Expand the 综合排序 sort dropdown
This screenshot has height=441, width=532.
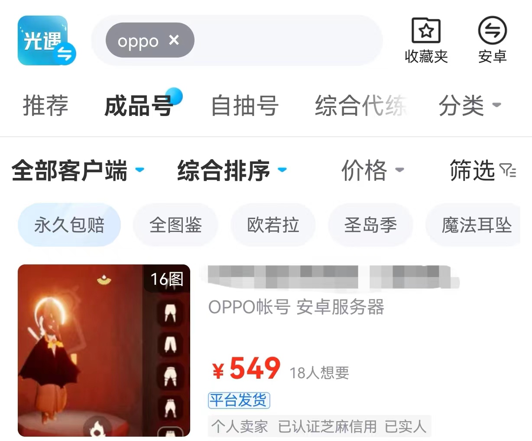(x=232, y=170)
